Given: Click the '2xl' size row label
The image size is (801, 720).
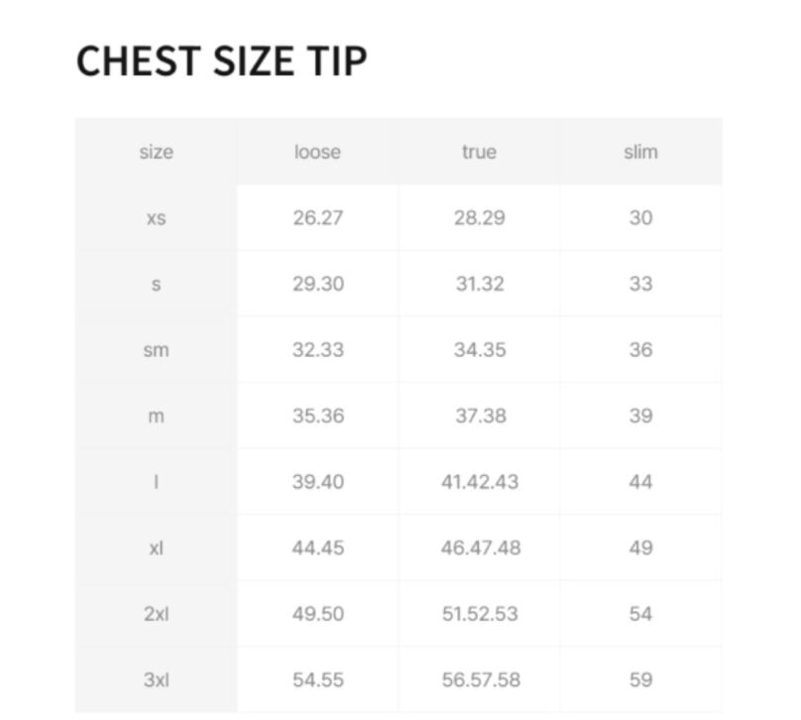Looking at the screenshot, I should click(x=156, y=614).
